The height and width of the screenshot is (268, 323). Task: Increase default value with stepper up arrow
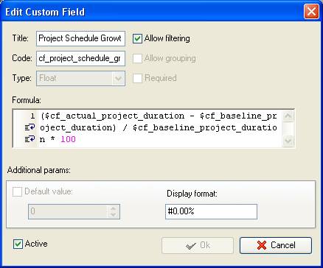113,208
